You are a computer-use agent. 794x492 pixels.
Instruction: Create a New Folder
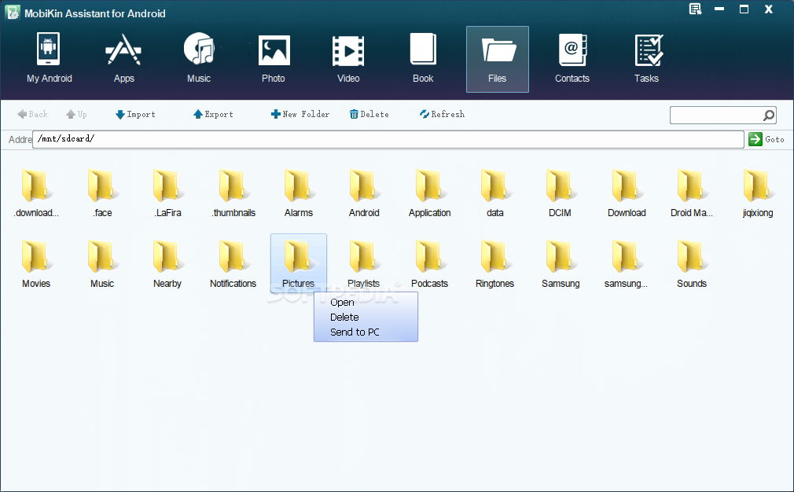coord(300,115)
